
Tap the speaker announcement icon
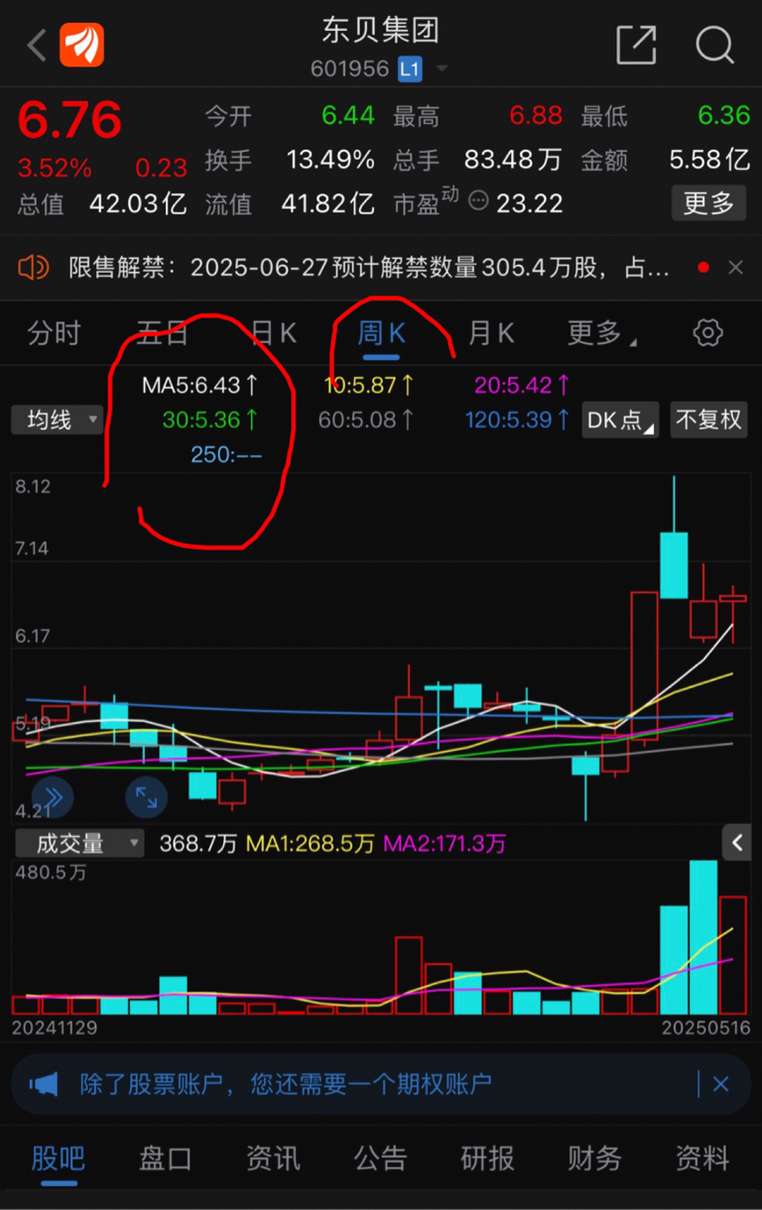click(x=34, y=267)
